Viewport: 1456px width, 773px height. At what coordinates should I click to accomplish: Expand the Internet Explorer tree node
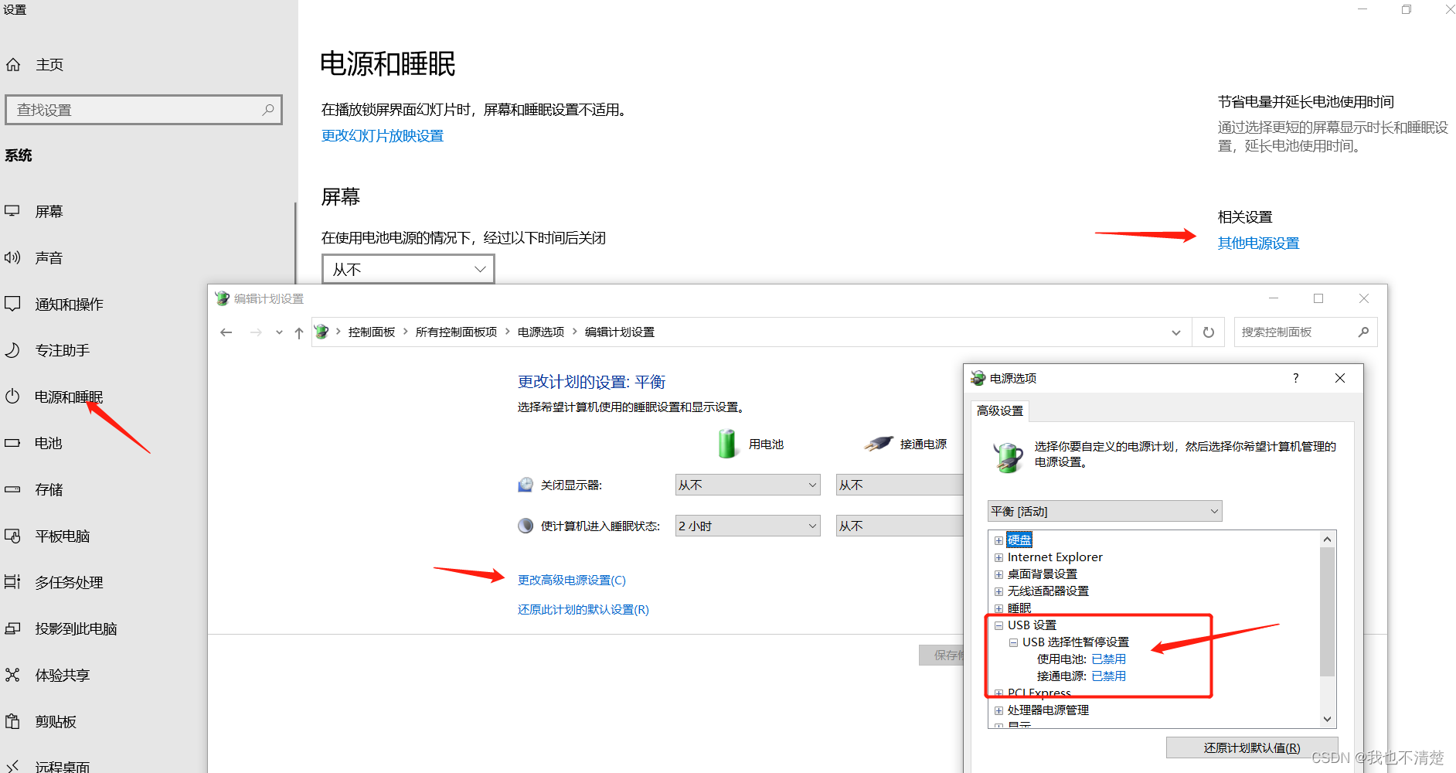point(998,557)
